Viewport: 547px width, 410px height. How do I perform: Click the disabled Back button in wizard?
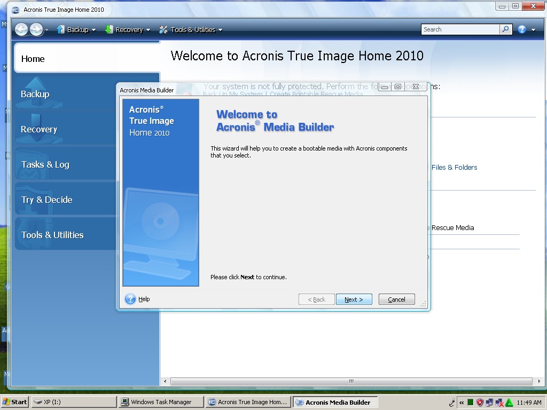coord(316,299)
